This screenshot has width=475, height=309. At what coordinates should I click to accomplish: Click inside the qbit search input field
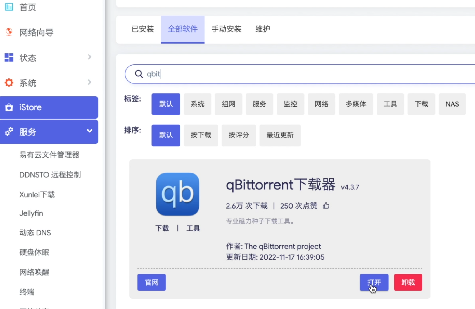[x=196, y=74]
